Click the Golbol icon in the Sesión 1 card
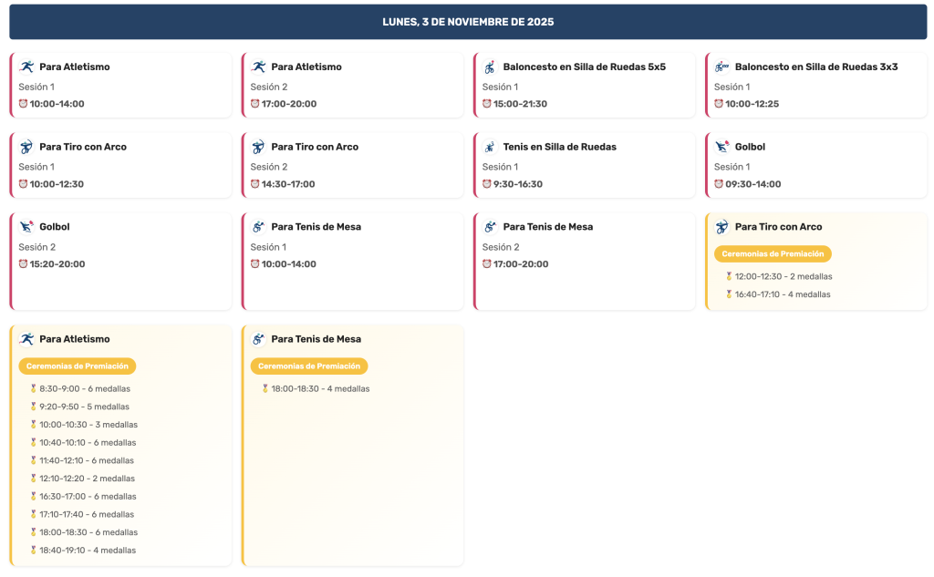 (721, 147)
